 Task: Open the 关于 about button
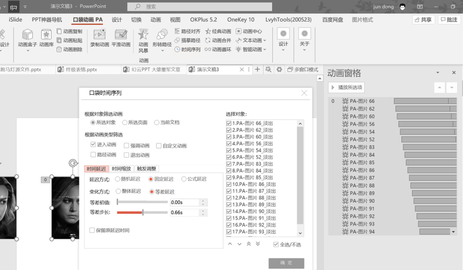pyautogui.click(x=304, y=39)
